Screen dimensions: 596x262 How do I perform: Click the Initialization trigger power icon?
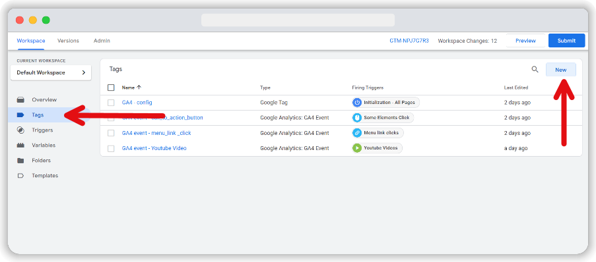(x=357, y=103)
